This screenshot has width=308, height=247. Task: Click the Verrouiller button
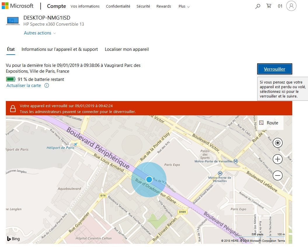pos(275,69)
